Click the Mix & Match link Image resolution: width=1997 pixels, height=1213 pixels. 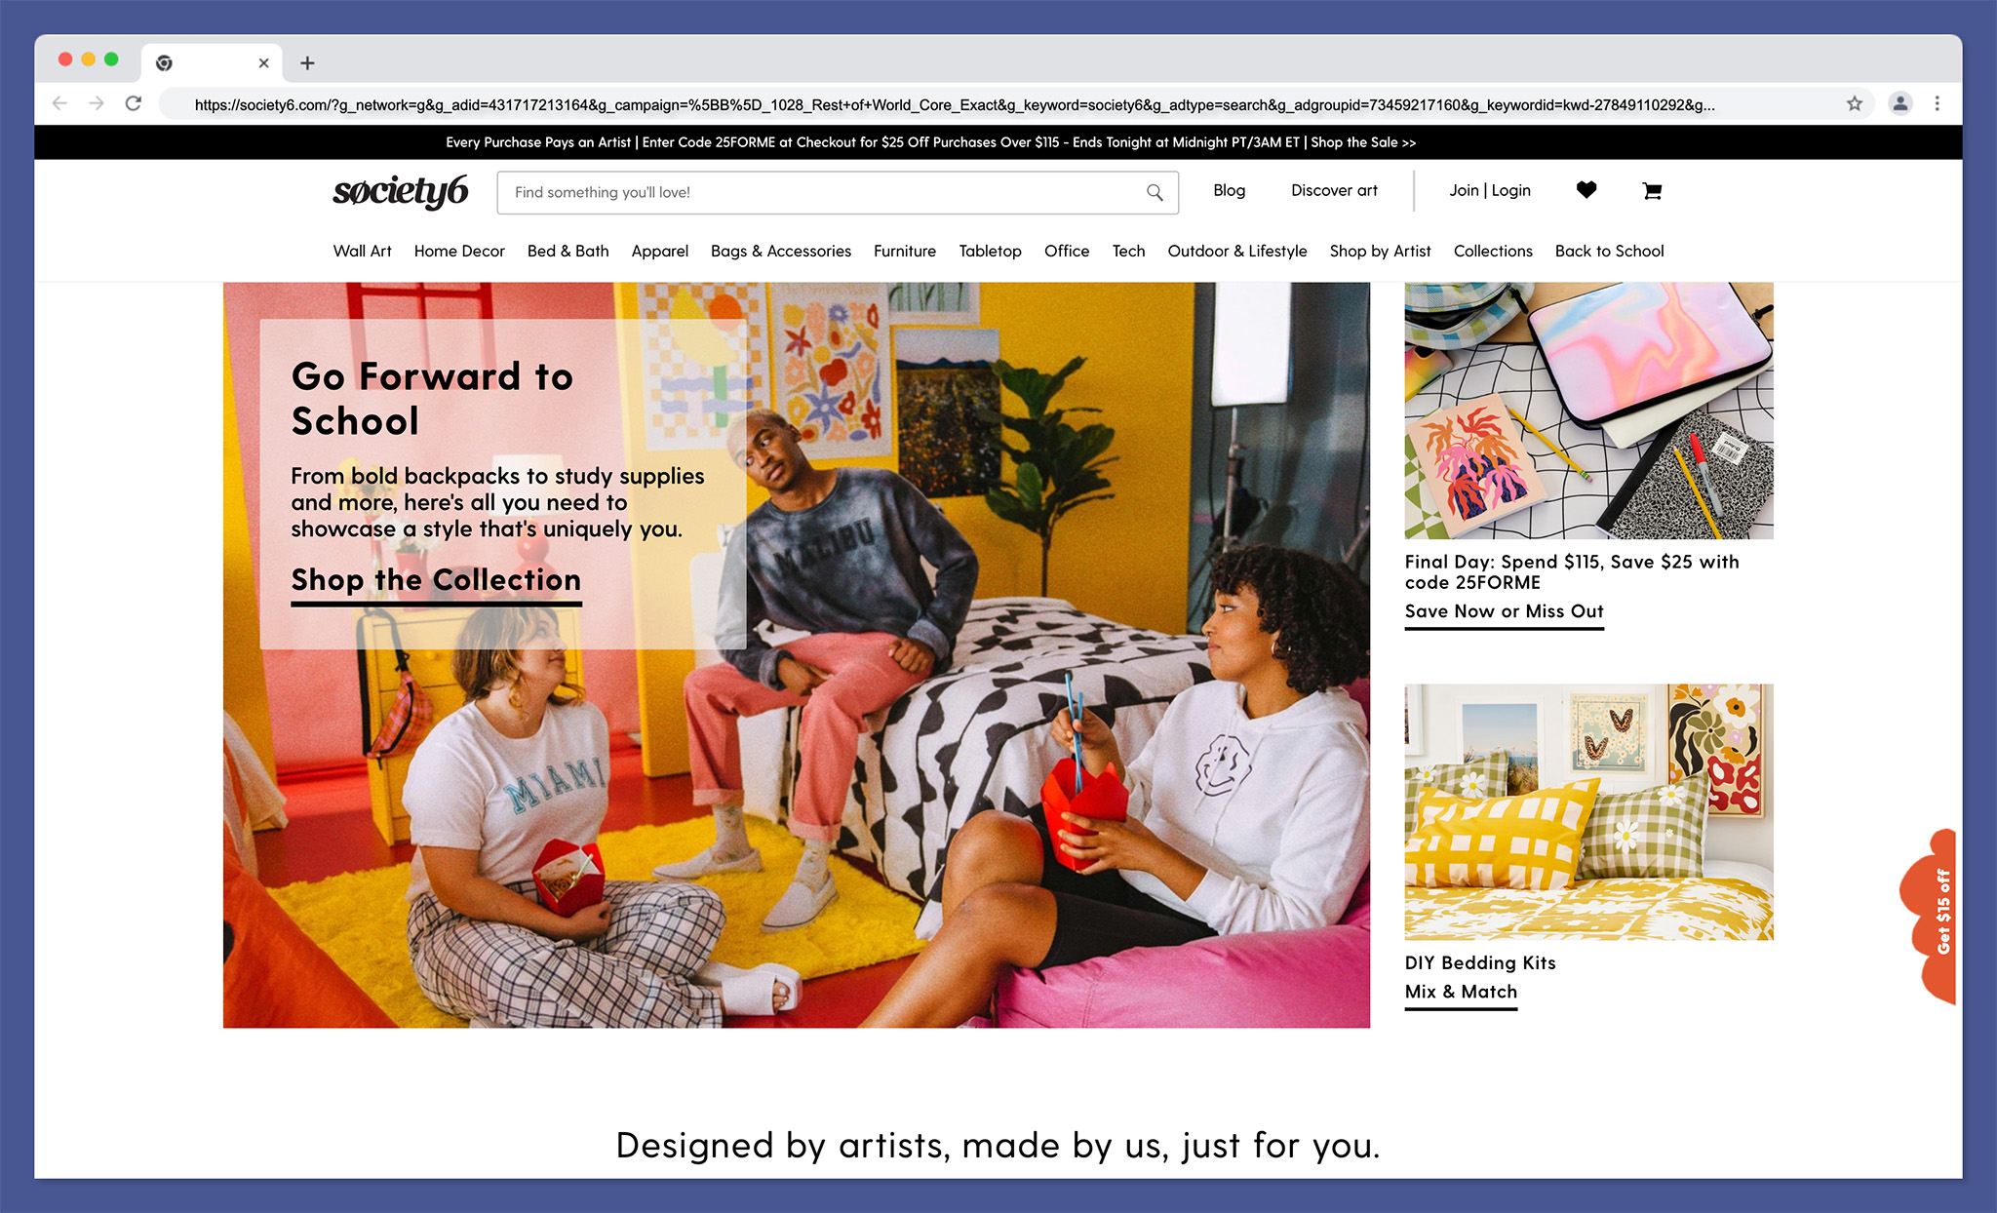coord(1461,992)
